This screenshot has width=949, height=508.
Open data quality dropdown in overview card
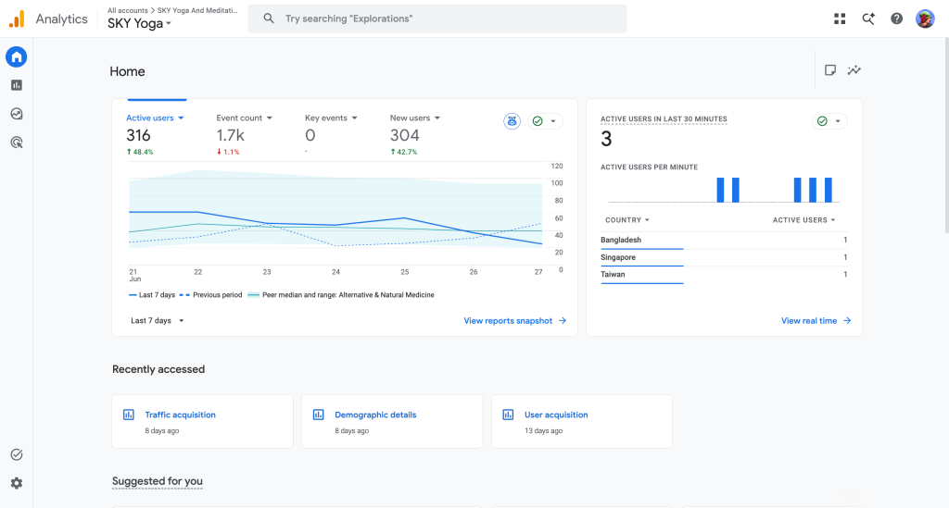click(545, 121)
